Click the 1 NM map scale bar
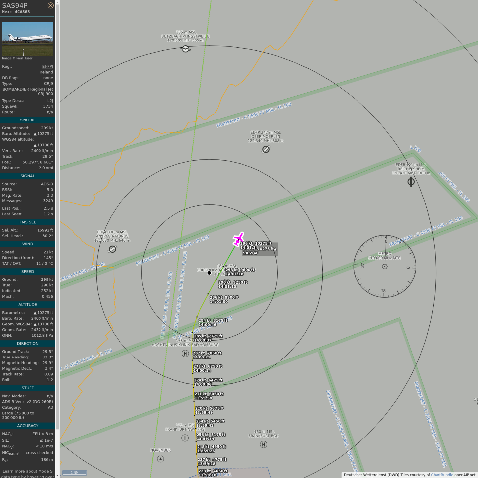Image resolution: width=478 pixels, height=478 pixels. click(75, 473)
